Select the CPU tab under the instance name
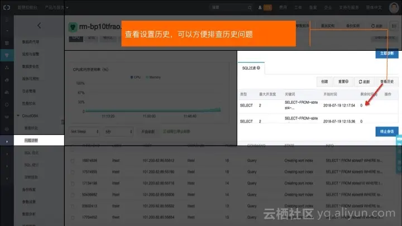This screenshot has height=226, width=402. [x=76, y=38]
